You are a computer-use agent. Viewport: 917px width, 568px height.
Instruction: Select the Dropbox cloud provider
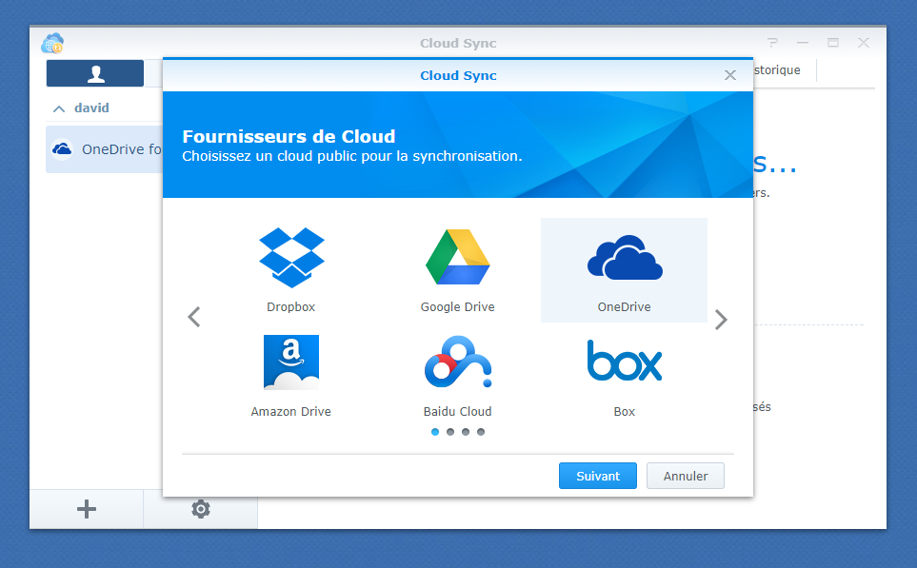(x=291, y=270)
